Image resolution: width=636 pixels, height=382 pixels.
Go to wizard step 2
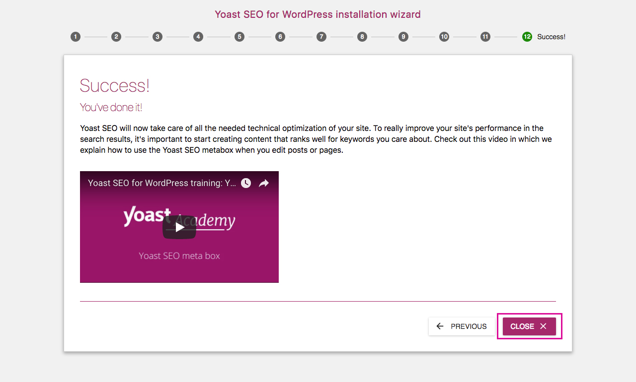click(116, 37)
